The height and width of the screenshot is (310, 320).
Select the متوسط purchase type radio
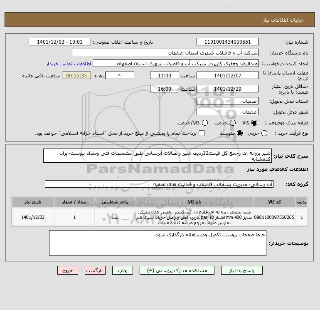point(240,133)
